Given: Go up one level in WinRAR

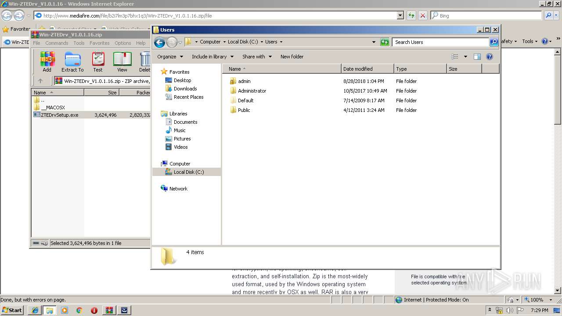Looking at the screenshot, I should click(x=40, y=81).
